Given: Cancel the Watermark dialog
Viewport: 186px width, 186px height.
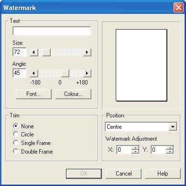Looking at the screenshot, I should click(x=123, y=174).
